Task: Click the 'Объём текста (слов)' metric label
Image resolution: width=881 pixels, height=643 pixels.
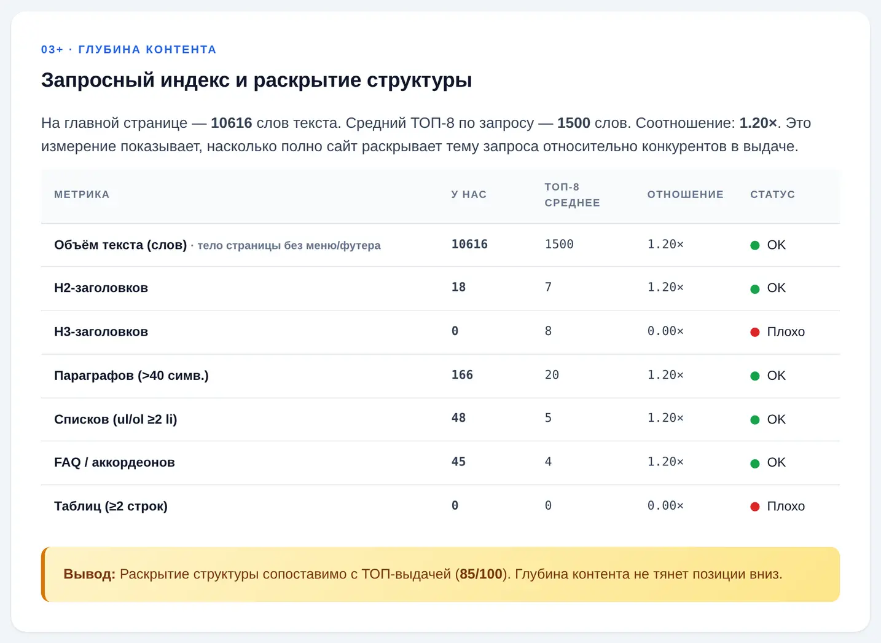Action: coord(120,245)
